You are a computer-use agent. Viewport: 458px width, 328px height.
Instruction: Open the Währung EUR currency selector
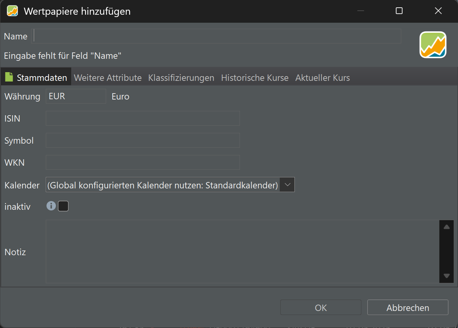click(76, 96)
